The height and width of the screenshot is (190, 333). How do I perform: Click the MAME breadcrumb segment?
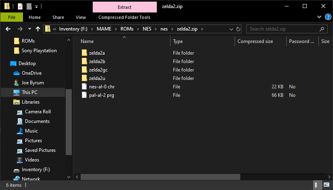click(104, 29)
